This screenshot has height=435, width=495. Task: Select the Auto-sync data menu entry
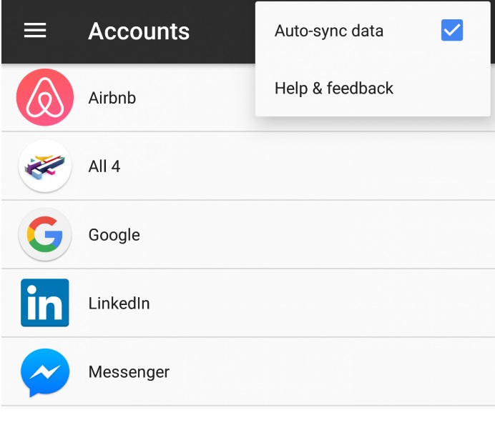(373, 31)
